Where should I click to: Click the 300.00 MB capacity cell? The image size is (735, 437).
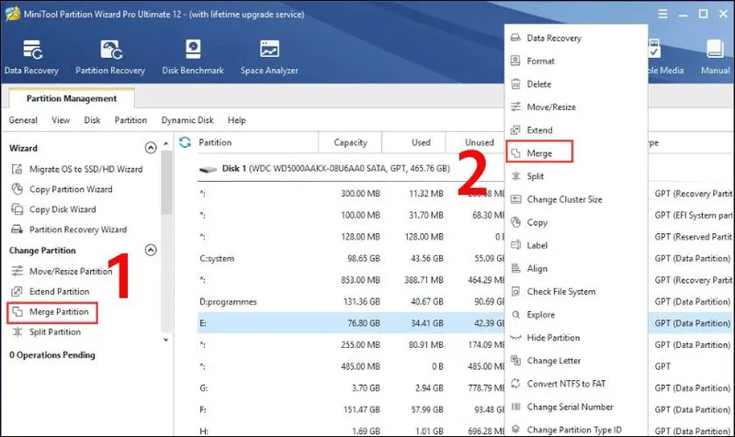coord(360,194)
